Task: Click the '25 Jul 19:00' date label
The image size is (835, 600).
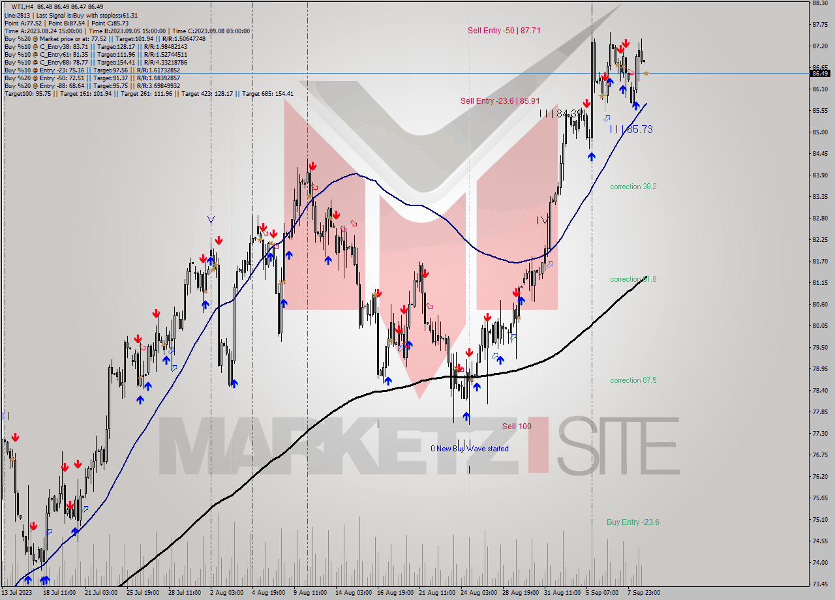Action: pos(142,593)
